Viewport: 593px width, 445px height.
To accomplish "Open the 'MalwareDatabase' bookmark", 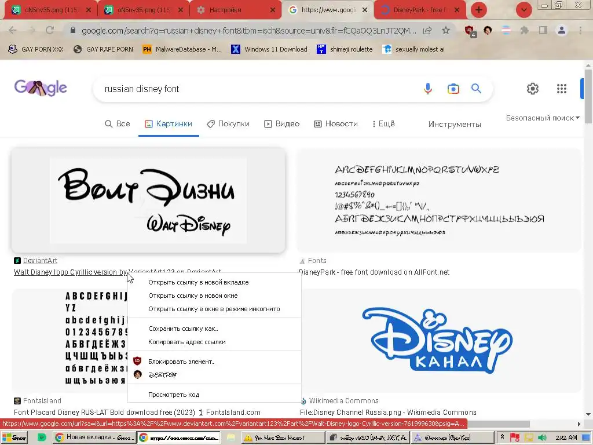I will (x=182, y=49).
